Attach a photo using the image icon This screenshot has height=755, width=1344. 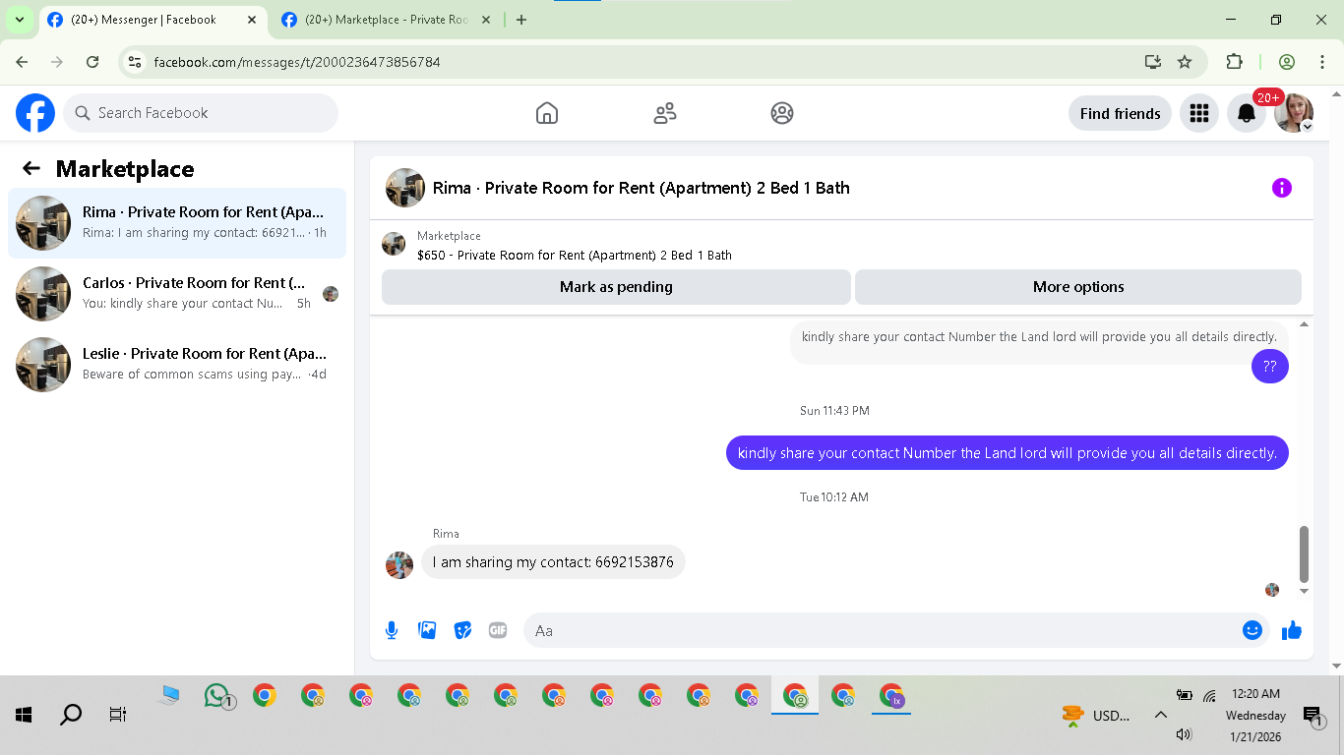coord(427,630)
